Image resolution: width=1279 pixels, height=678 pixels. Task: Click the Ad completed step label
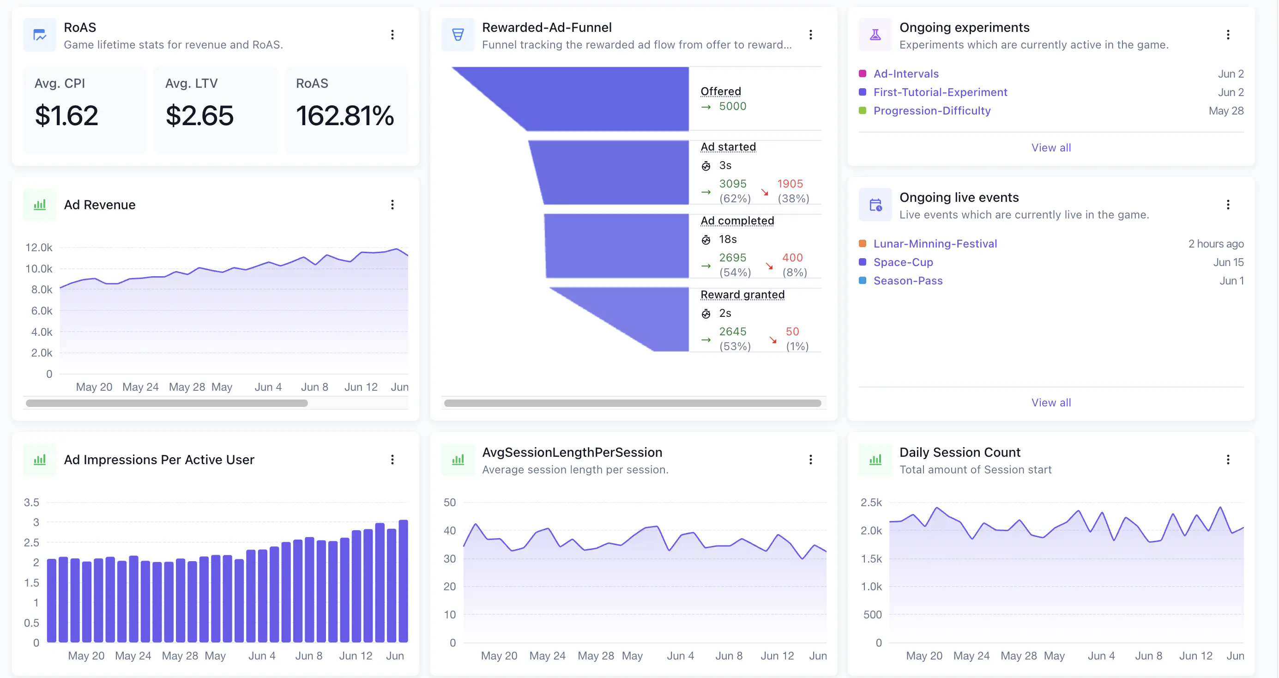(737, 221)
